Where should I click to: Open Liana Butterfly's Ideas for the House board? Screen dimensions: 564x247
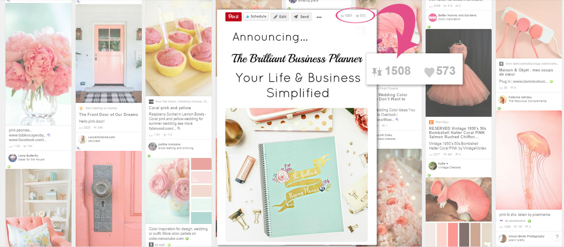(31, 160)
